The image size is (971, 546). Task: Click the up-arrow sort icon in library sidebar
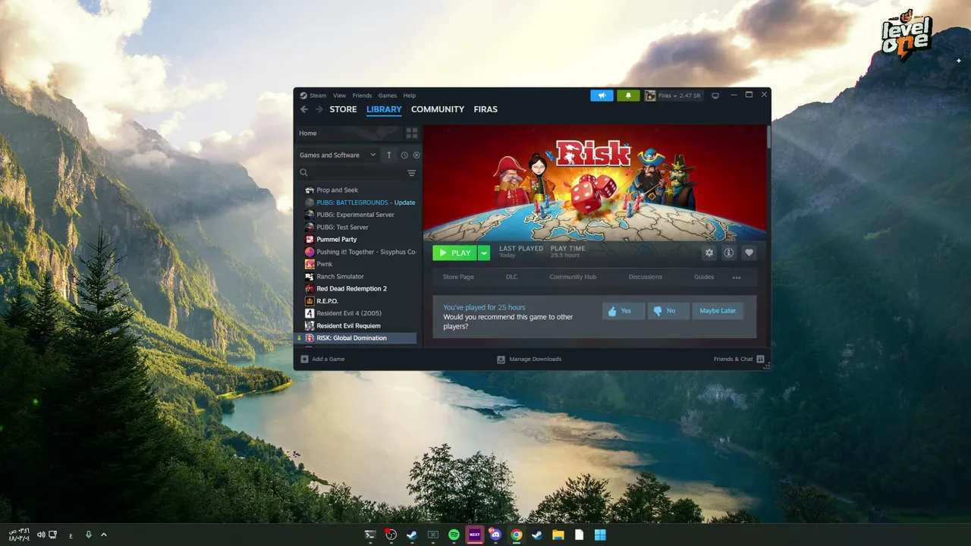pos(389,155)
